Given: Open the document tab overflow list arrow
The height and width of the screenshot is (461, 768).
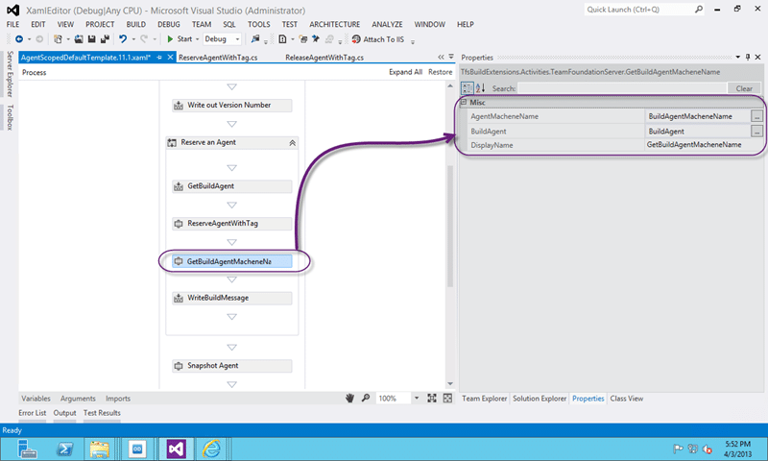Looking at the screenshot, I should [x=451, y=57].
